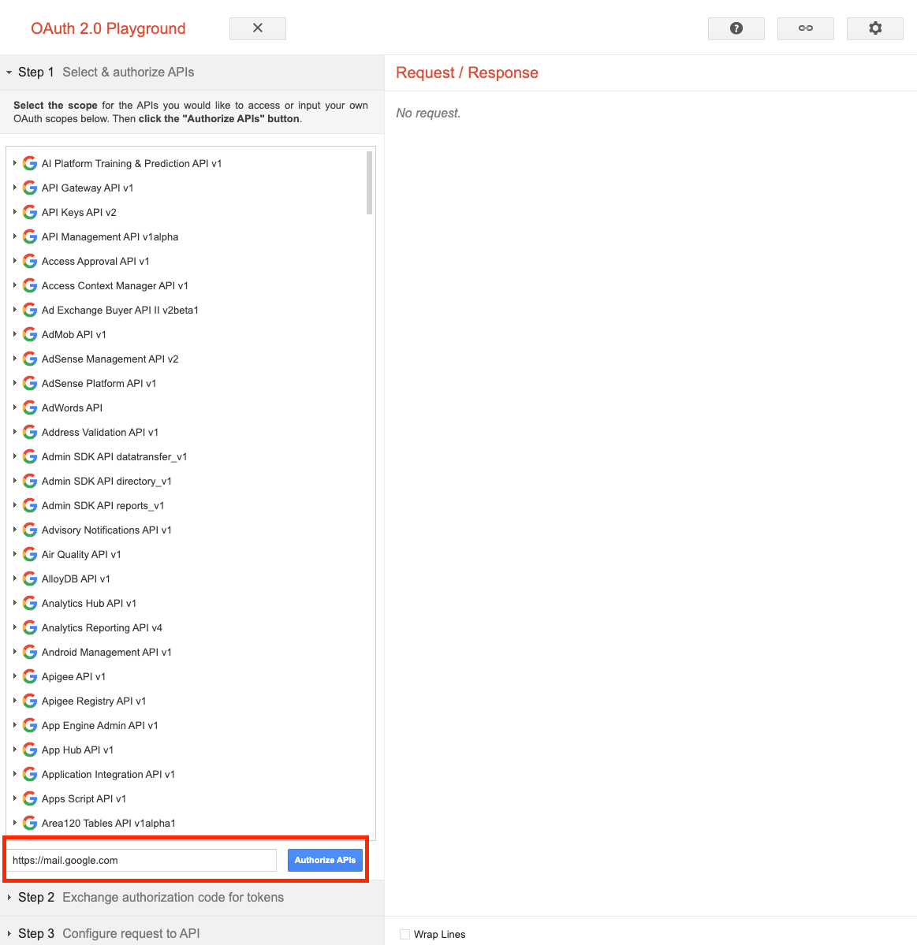
Task: Click the API list vertical scrollbar
Action: [369, 183]
